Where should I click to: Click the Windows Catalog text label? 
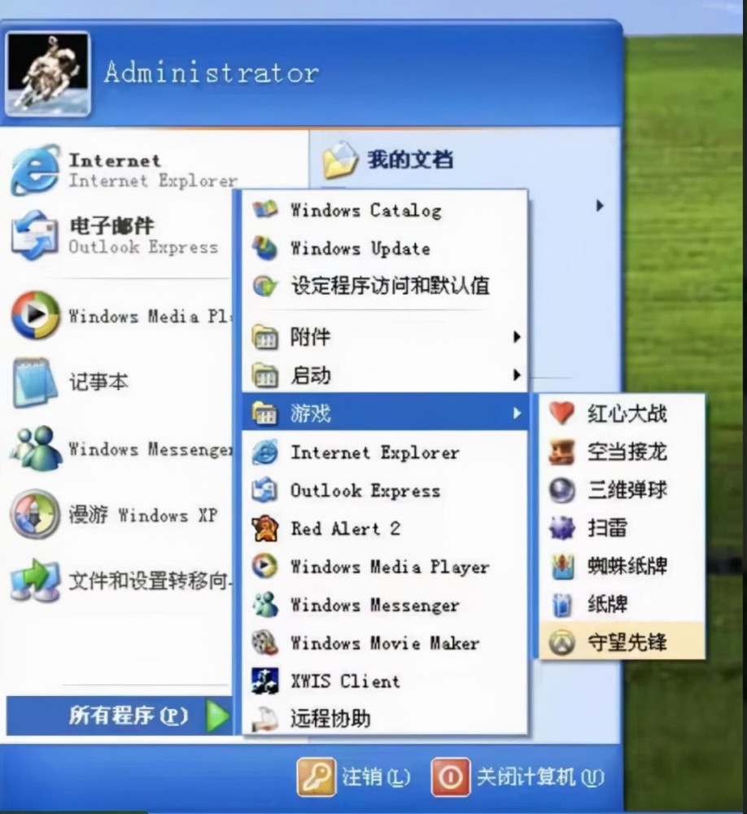click(x=366, y=210)
